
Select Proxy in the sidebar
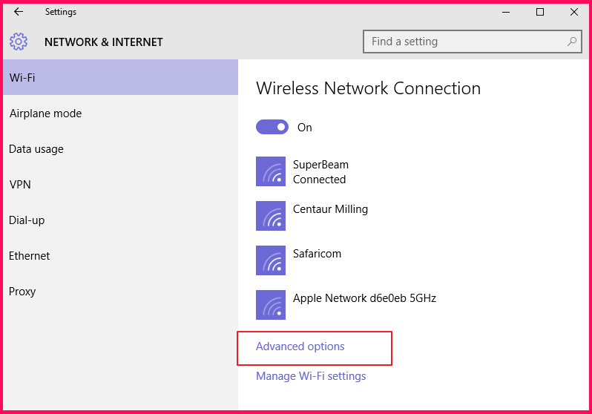coord(22,292)
